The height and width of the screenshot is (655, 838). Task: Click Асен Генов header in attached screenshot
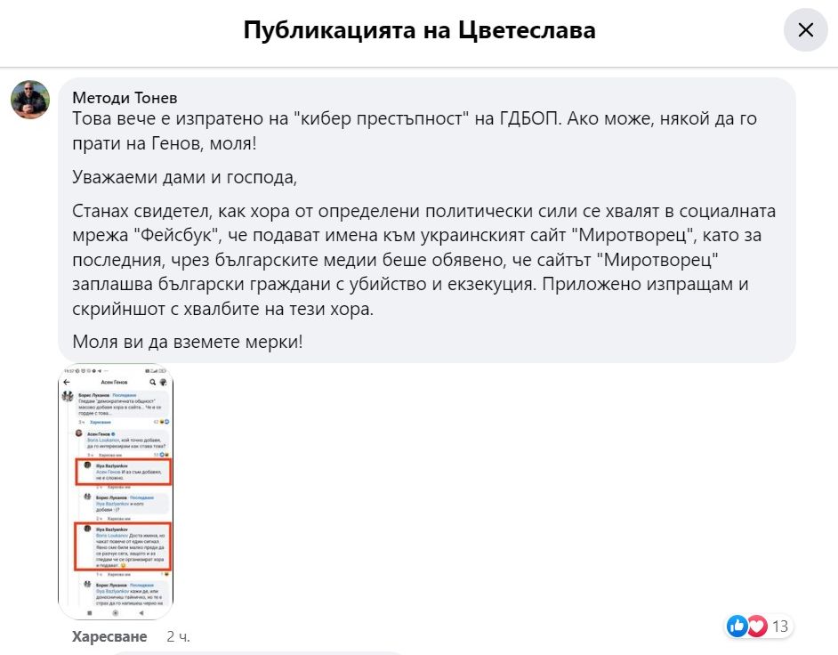pos(116,382)
